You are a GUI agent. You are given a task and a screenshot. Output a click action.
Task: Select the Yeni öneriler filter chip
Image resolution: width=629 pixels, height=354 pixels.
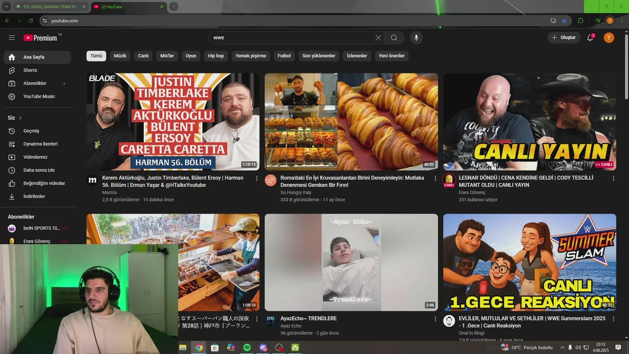coord(392,56)
